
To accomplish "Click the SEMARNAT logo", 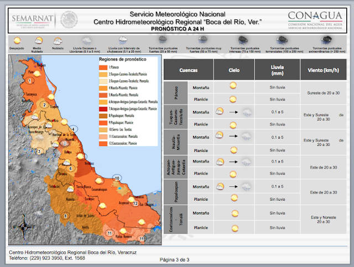I will [33, 21].
